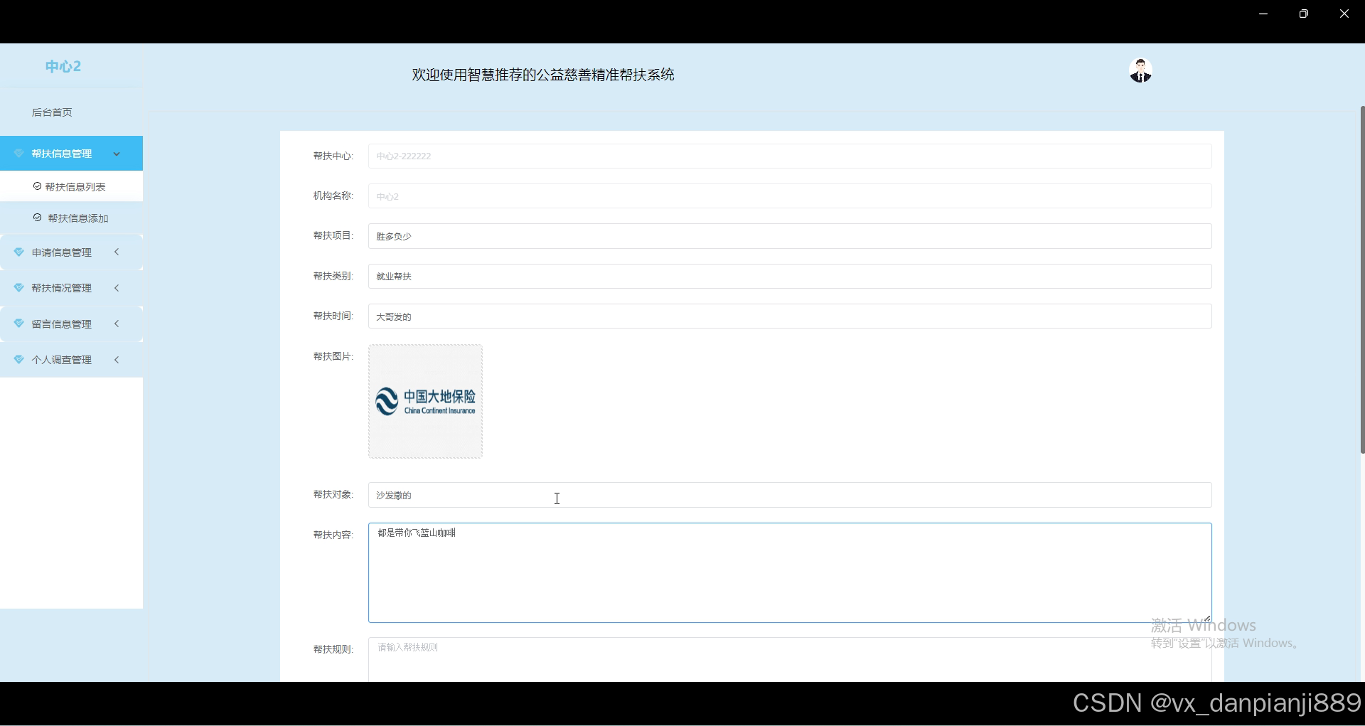
Task: Focus the 帮扶对象 input field
Action: coord(790,495)
